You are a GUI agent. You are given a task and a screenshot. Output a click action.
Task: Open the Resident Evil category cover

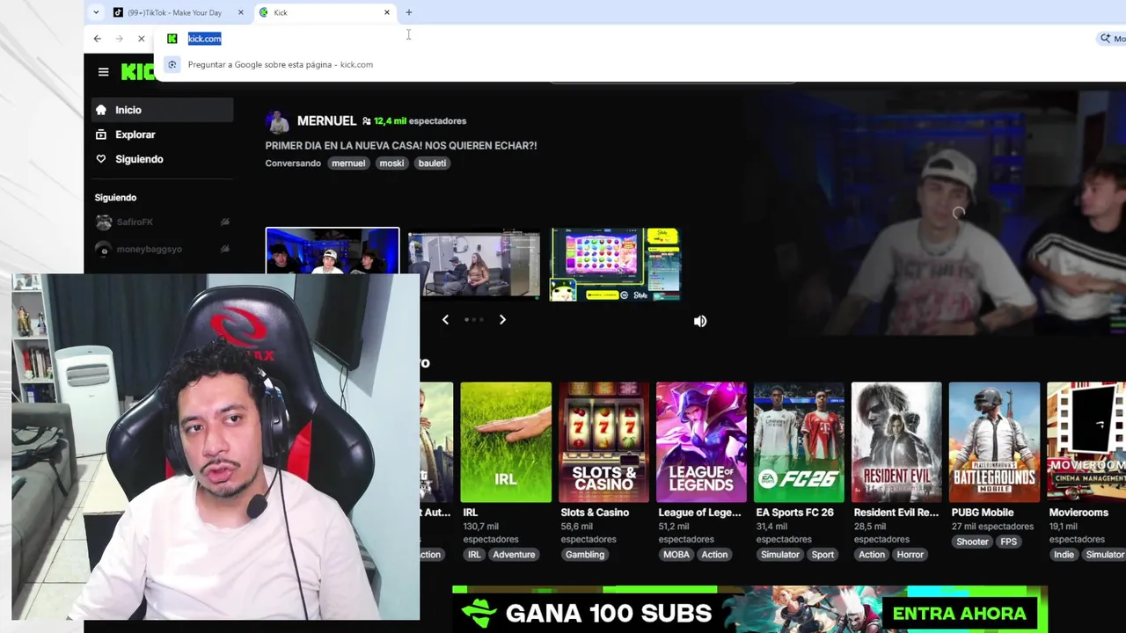pyautogui.click(x=896, y=442)
